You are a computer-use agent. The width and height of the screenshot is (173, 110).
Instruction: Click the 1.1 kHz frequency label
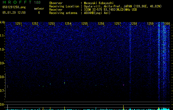[2, 36]
